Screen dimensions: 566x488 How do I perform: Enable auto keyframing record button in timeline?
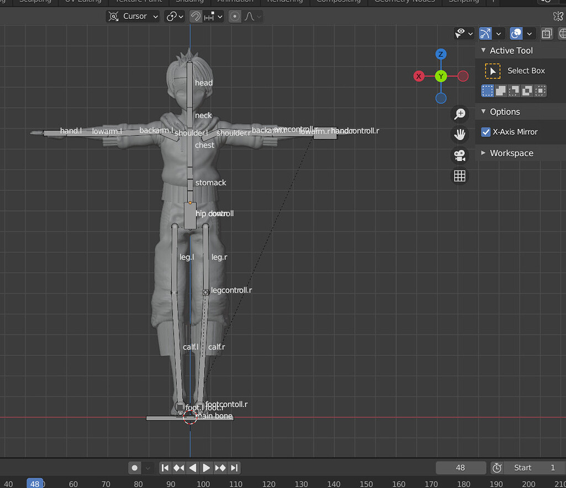(134, 468)
